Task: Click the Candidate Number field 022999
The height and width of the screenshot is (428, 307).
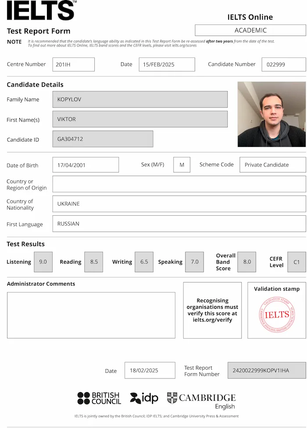Action: pyautogui.click(x=283, y=64)
